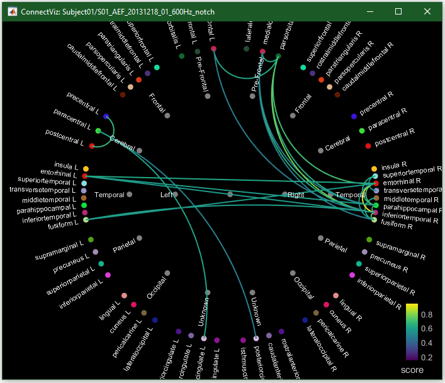Select the blue precentral L node
The image size is (445, 383).
point(106,116)
